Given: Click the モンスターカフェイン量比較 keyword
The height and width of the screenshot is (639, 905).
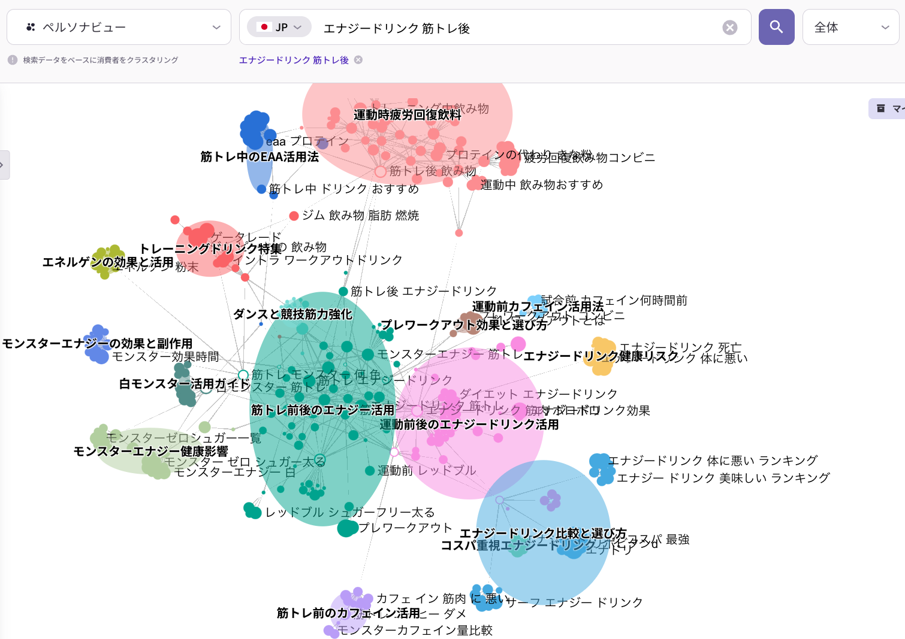Looking at the screenshot, I should (415, 630).
